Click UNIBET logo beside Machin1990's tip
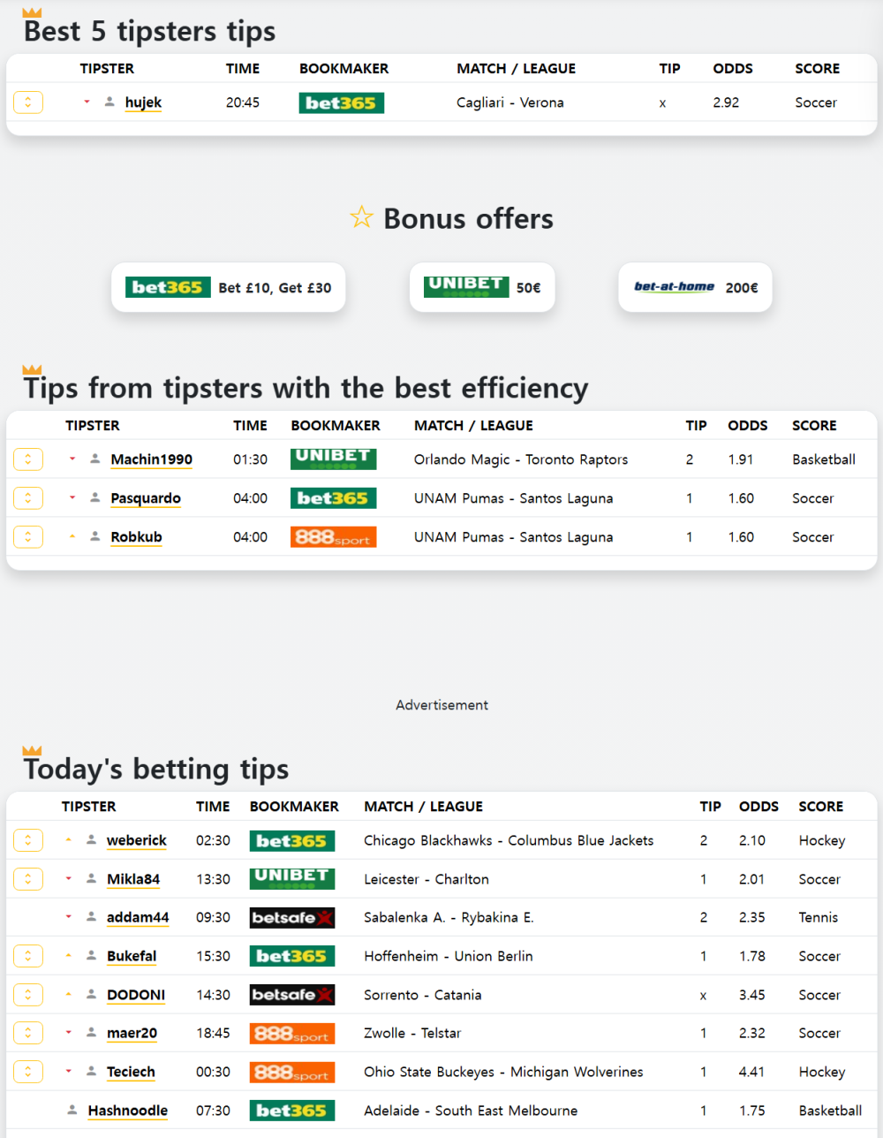 click(x=333, y=459)
